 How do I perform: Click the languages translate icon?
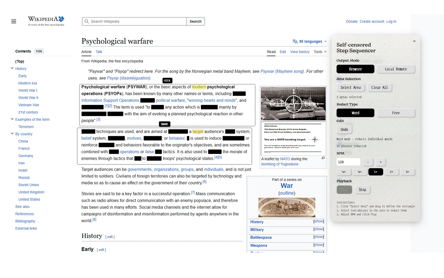click(295, 41)
